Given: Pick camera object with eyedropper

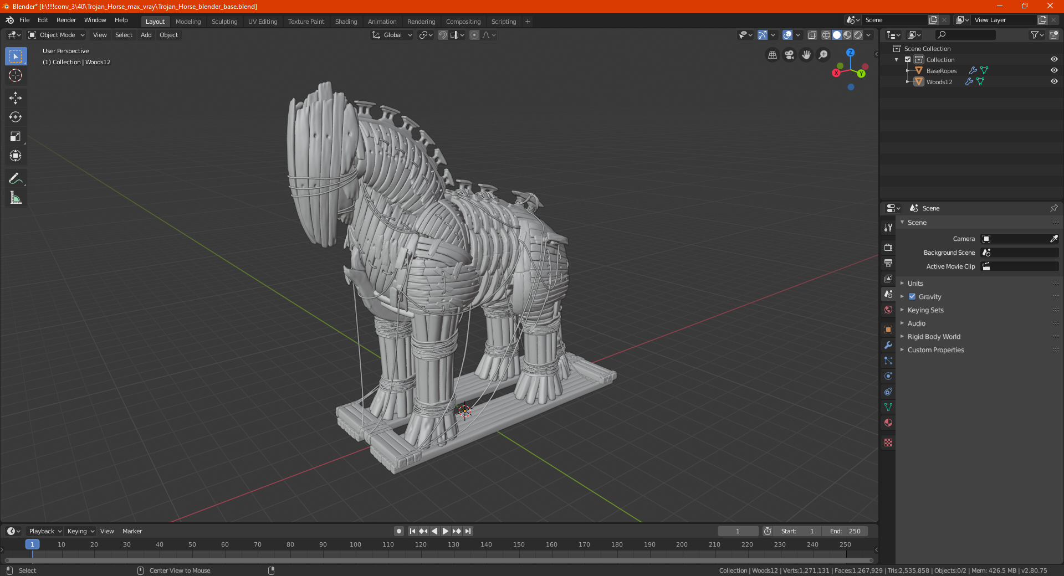Looking at the screenshot, I should (1053, 239).
